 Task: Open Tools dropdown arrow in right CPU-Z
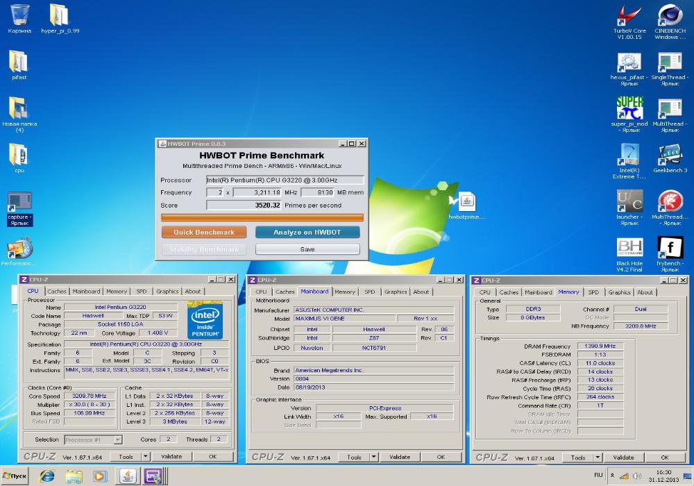tap(598, 458)
